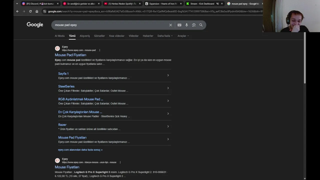Open the tab search dropdown arrow

(x=17, y=4)
